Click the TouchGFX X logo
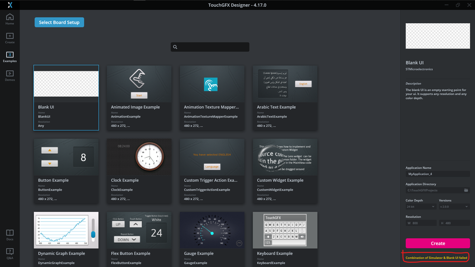Image resolution: width=475 pixels, height=267 pixels. pyautogui.click(x=10, y=5)
